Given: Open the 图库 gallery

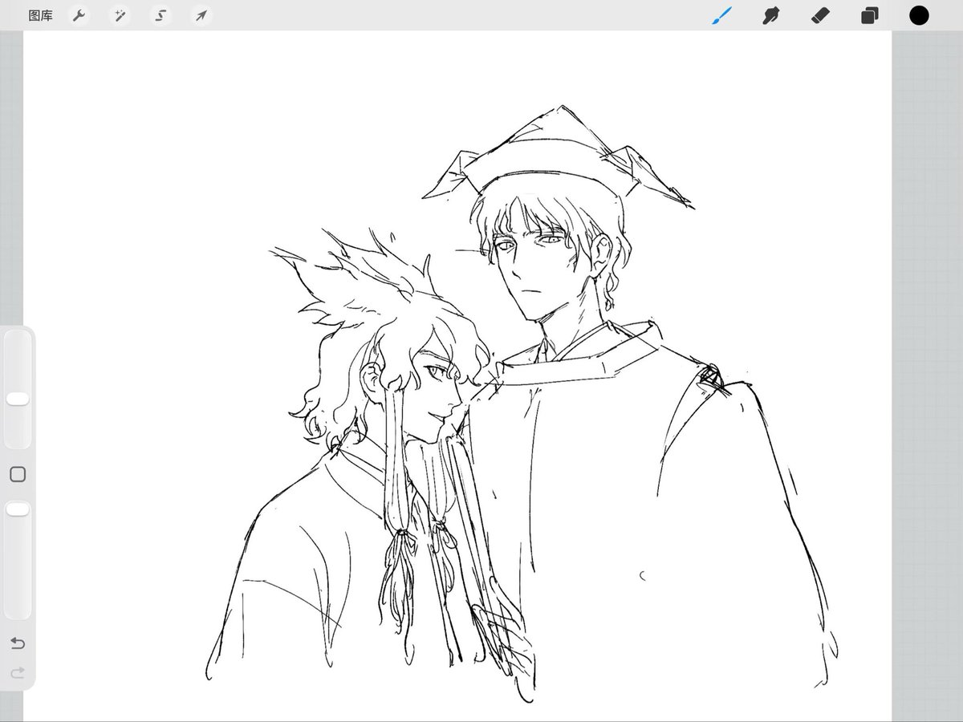Looking at the screenshot, I should [x=40, y=15].
